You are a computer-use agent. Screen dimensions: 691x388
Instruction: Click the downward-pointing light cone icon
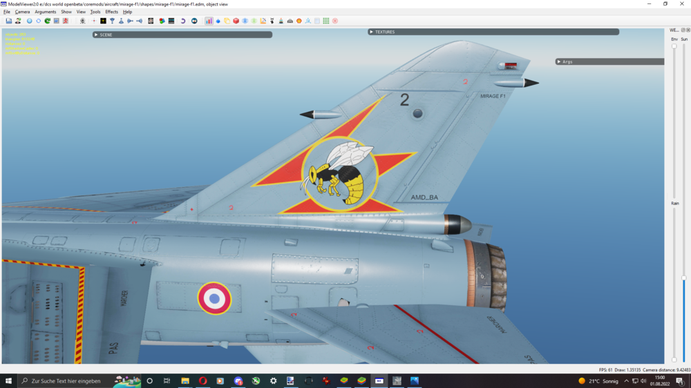click(x=113, y=21)
